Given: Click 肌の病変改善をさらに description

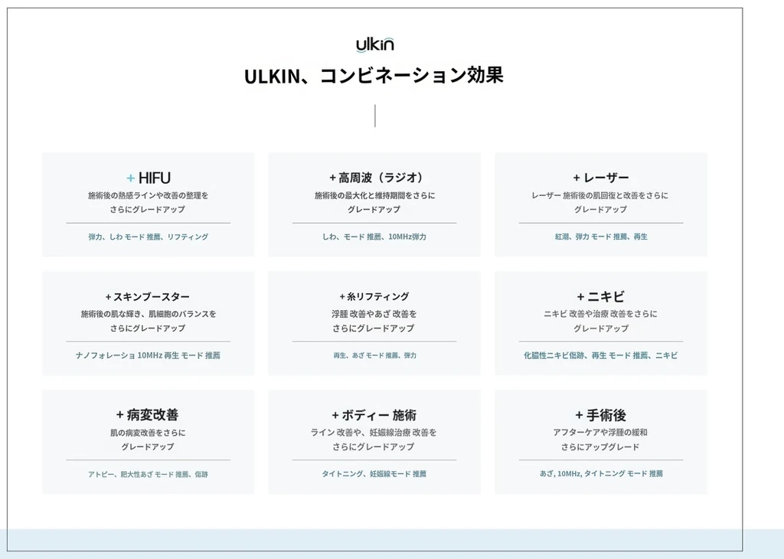Looking at the screenshot, I should tap(148, 433).
